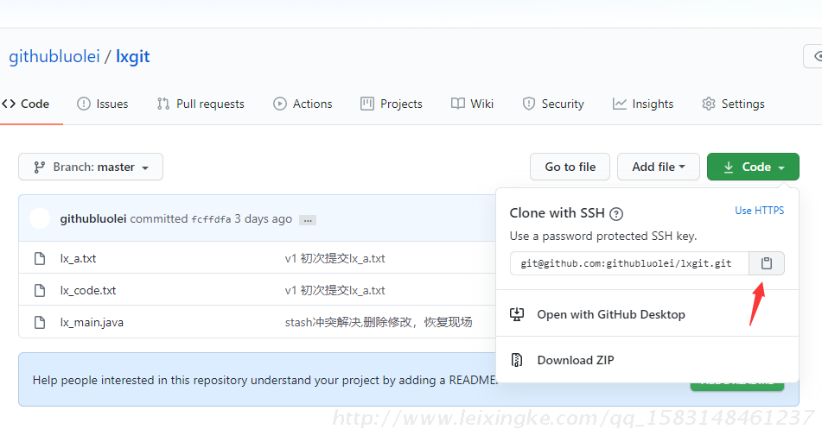Image resolution: width=822 pixels, height=442 pixels.
Task: Toggle the watch eye button
Action: [814, 56]
